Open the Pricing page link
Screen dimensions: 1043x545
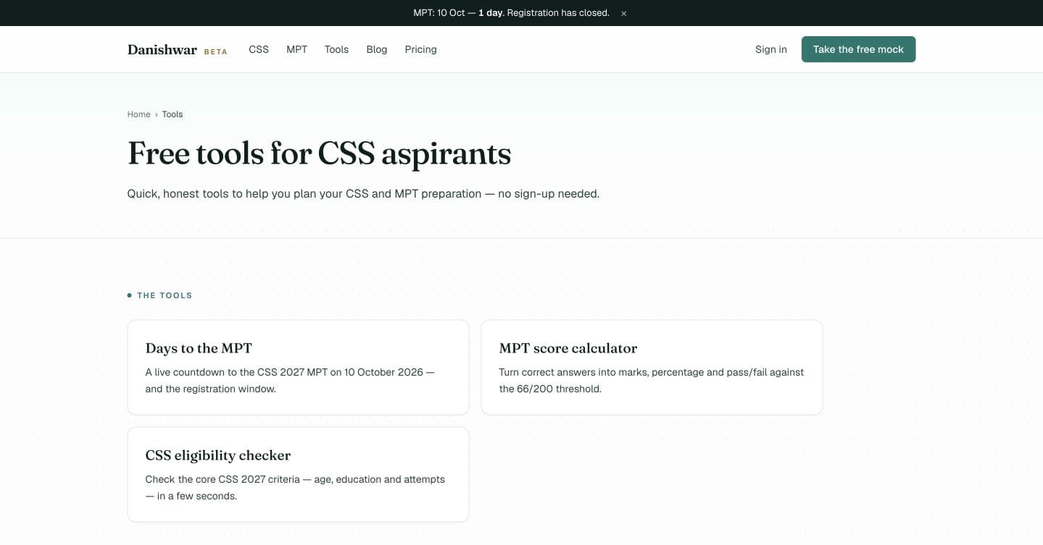(x=420, y=49)
